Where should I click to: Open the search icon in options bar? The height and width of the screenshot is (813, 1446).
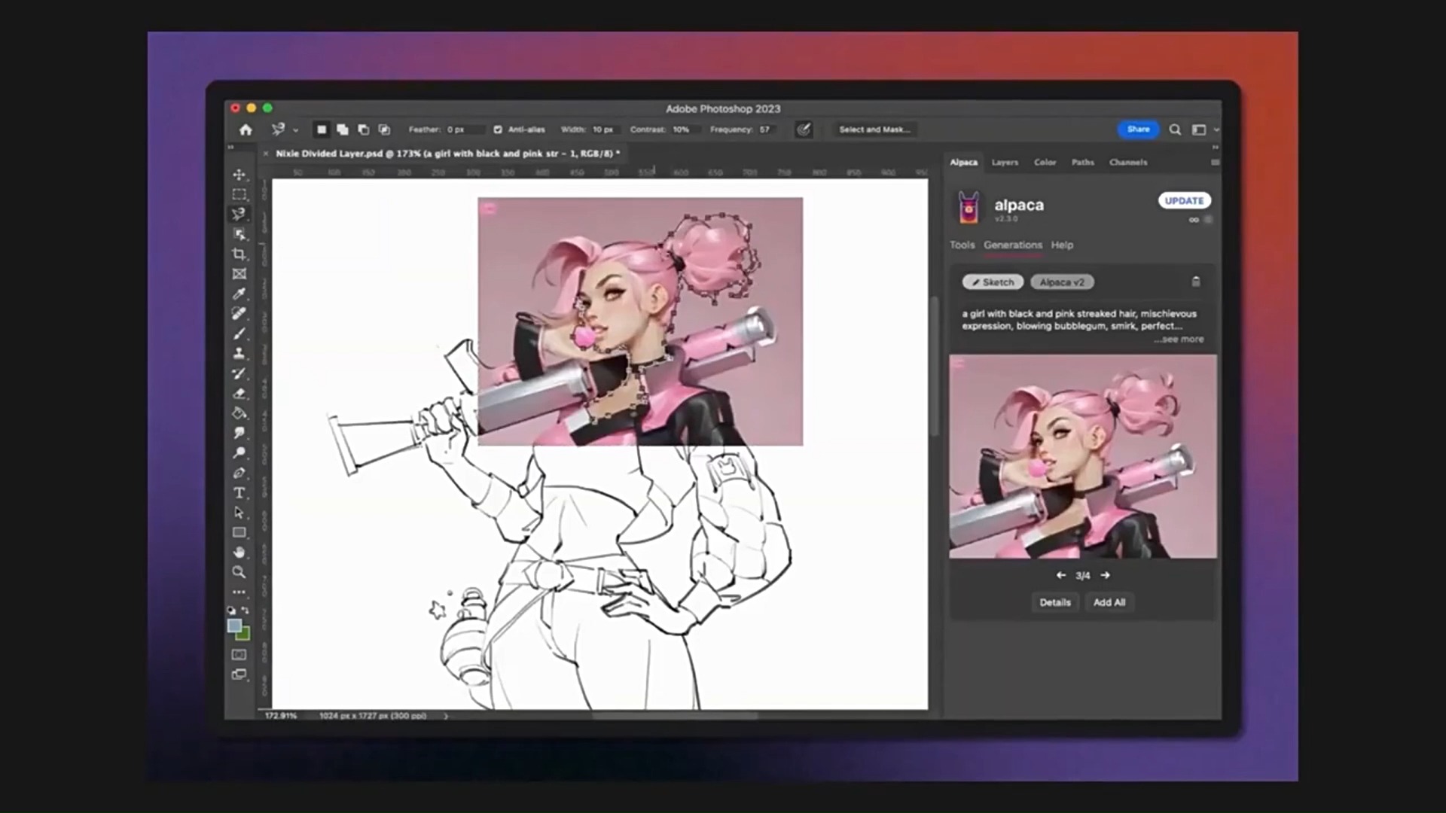point(1175,129)
